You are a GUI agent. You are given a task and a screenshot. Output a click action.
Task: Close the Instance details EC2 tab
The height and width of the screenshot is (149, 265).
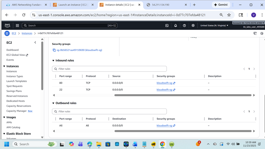tap(139, 5)
